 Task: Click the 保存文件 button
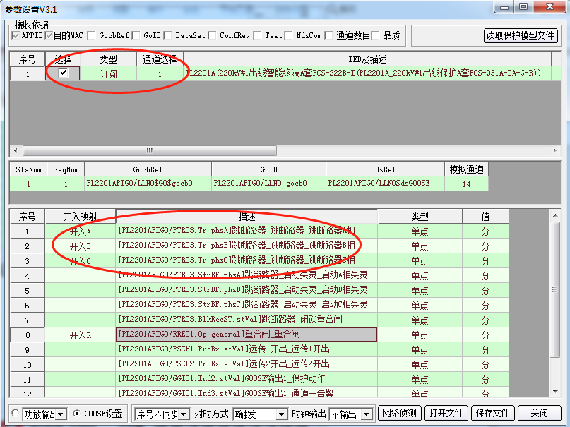coord(492,413)
